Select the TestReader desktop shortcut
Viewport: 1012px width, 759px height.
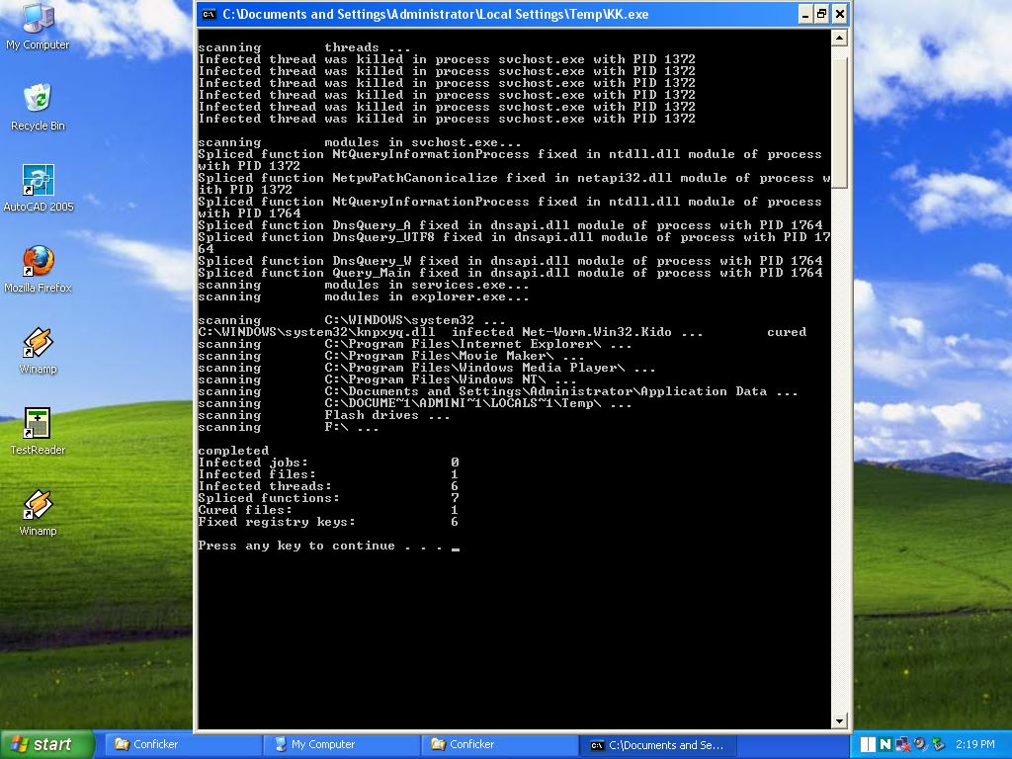click(x=38, y=433)
